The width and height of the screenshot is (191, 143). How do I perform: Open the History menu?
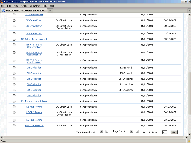tap(24, 6)
